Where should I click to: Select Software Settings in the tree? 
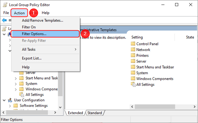(x=34, y=106)
